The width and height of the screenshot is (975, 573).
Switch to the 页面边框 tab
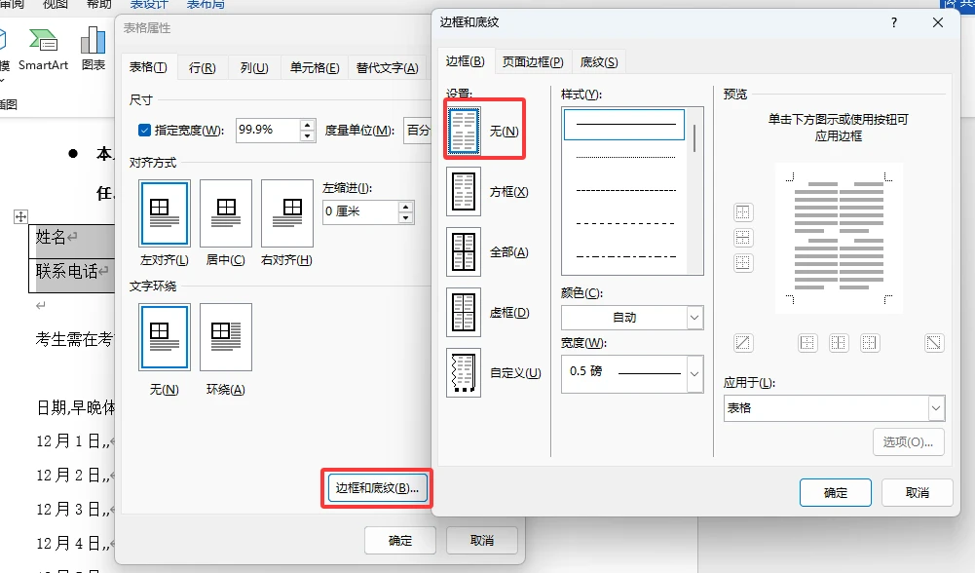pos(532,62)
